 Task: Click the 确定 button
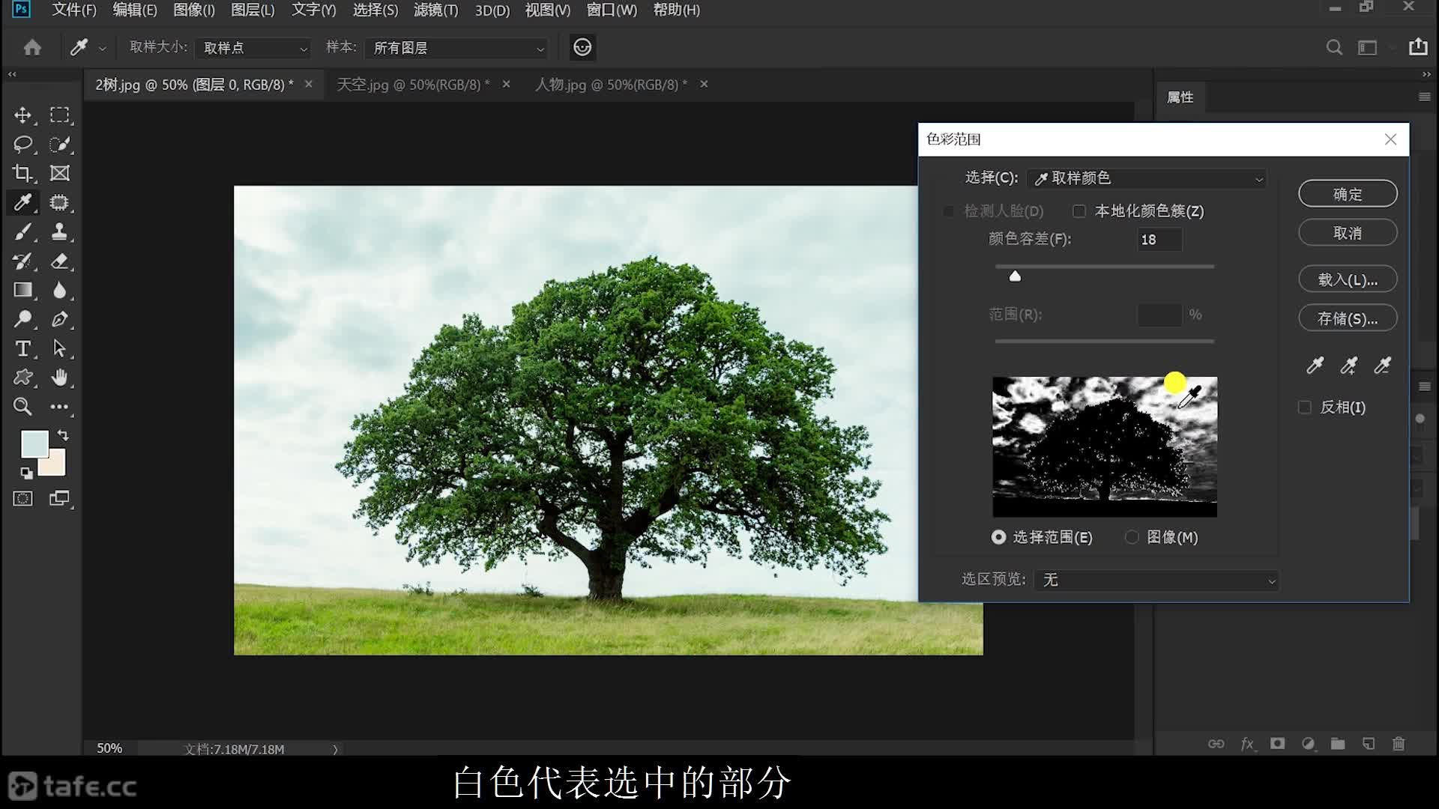point(1348,194)
